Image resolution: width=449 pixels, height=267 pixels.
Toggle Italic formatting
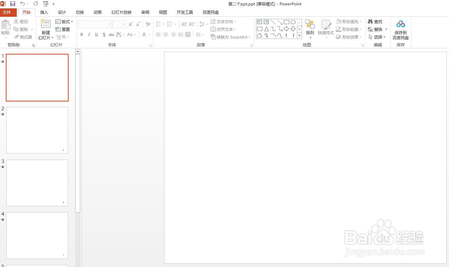click(89, 35)
